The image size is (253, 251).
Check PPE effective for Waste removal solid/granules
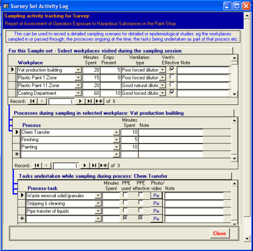tap(140, 195)
